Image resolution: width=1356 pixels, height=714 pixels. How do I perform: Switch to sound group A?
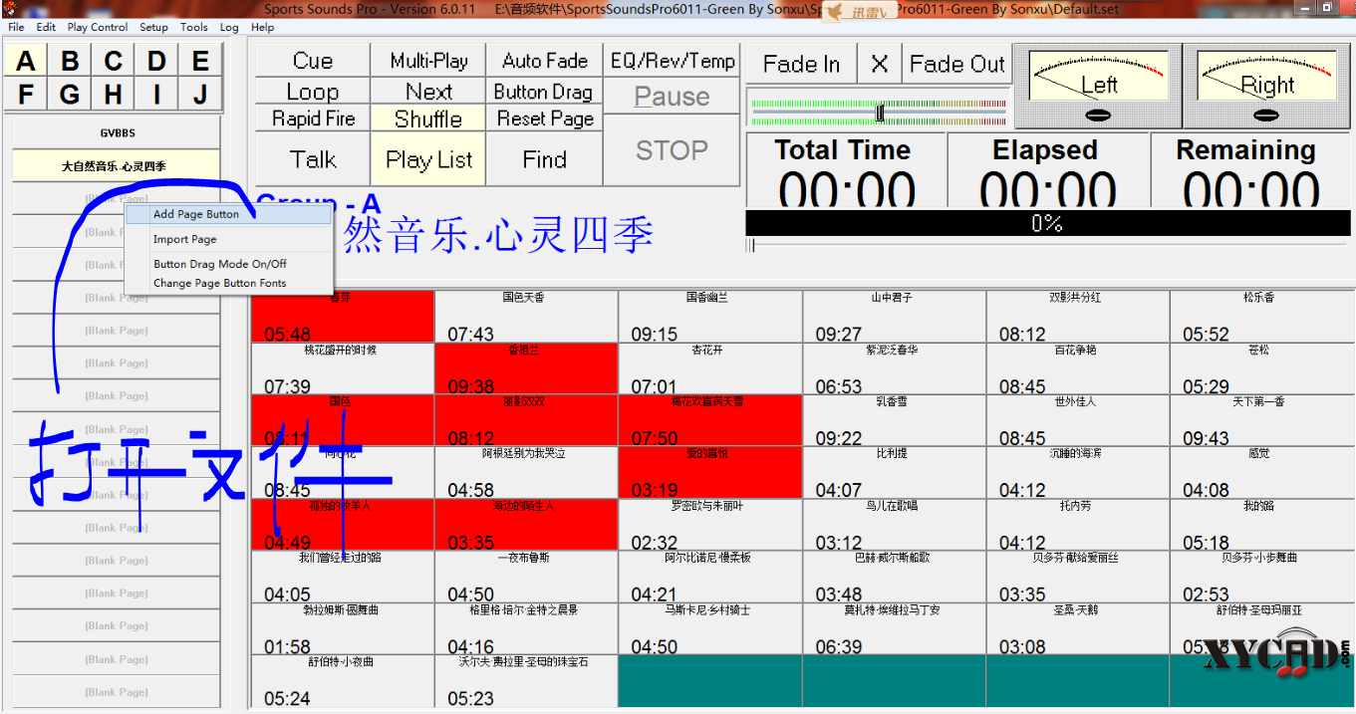click(x=26, y=62)
